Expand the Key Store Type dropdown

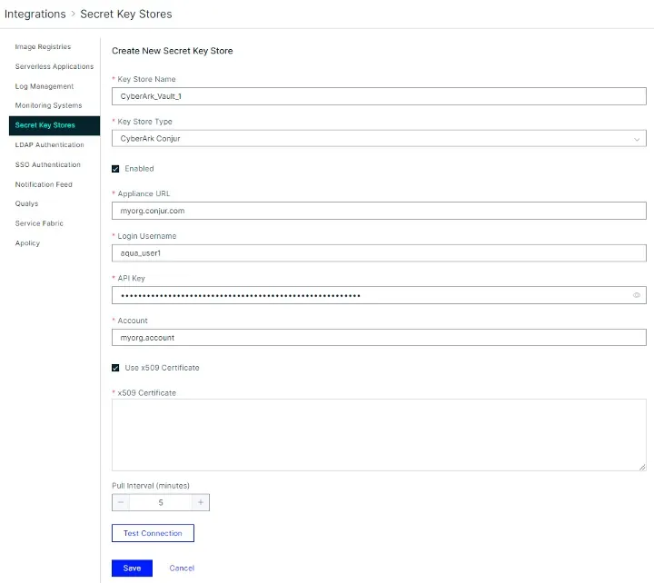pos(379,138)
